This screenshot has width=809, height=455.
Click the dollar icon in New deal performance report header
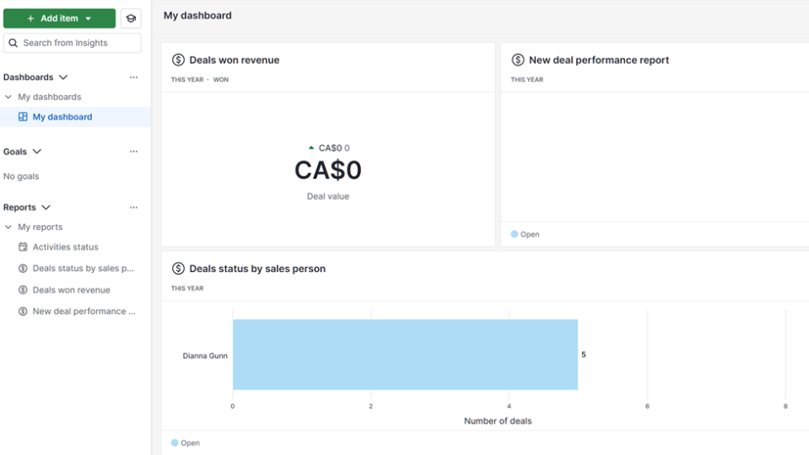(517, 60)
